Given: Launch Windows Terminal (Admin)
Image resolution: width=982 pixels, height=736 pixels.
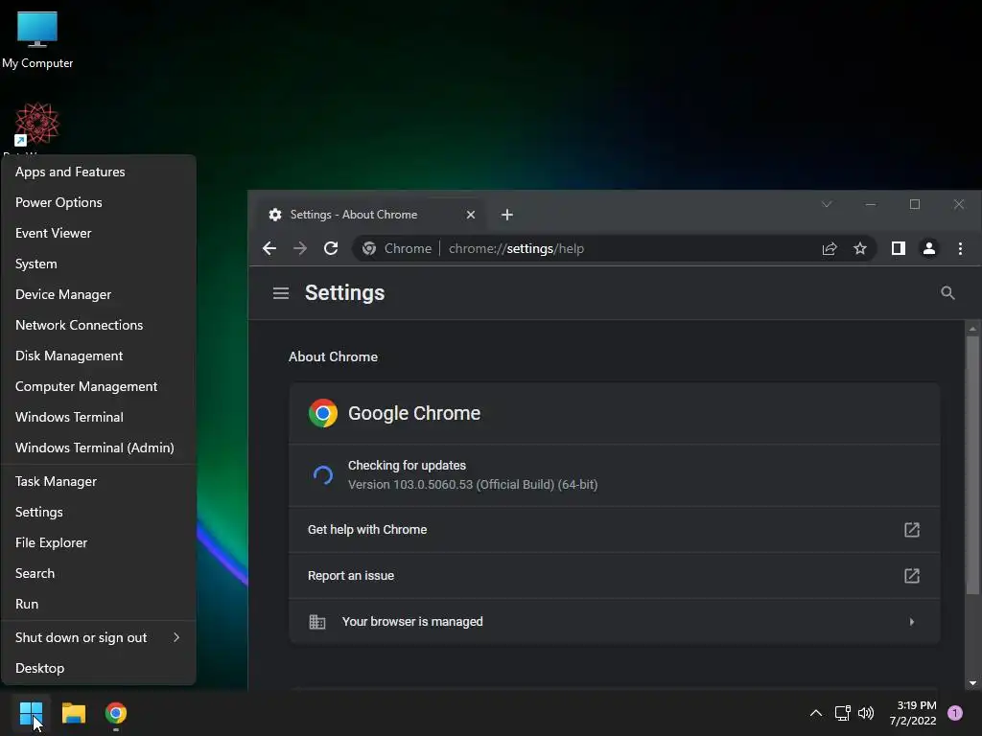Looking at the screenshot, I should (99, 448).
